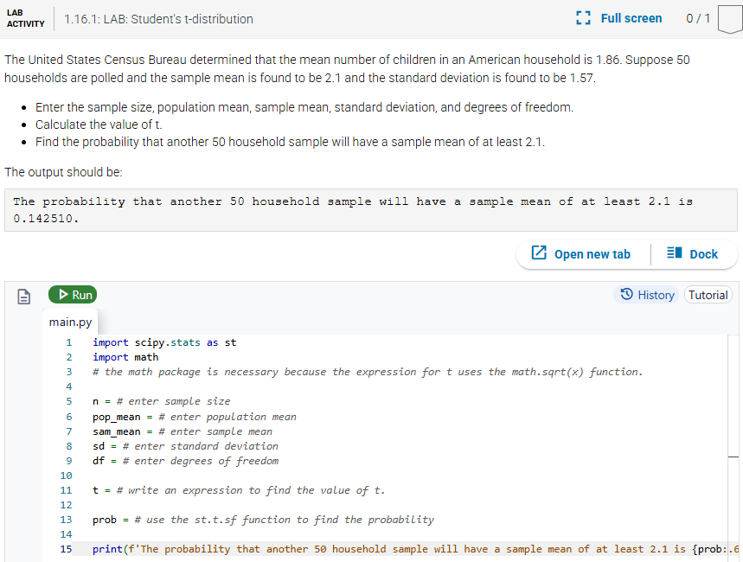
Task: Open the History panel
Action: [x=647, y=295]
